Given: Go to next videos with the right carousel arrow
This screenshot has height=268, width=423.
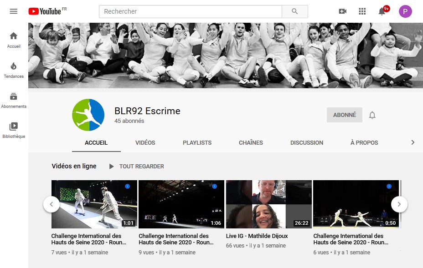Looking at the screenshot, I should (x=399, y=204).
